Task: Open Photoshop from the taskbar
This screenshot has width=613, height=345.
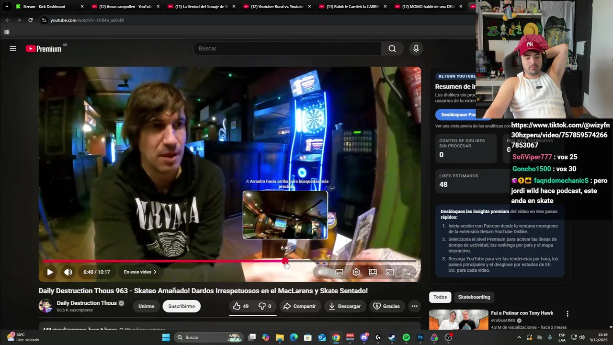Action: coord(420,337)
